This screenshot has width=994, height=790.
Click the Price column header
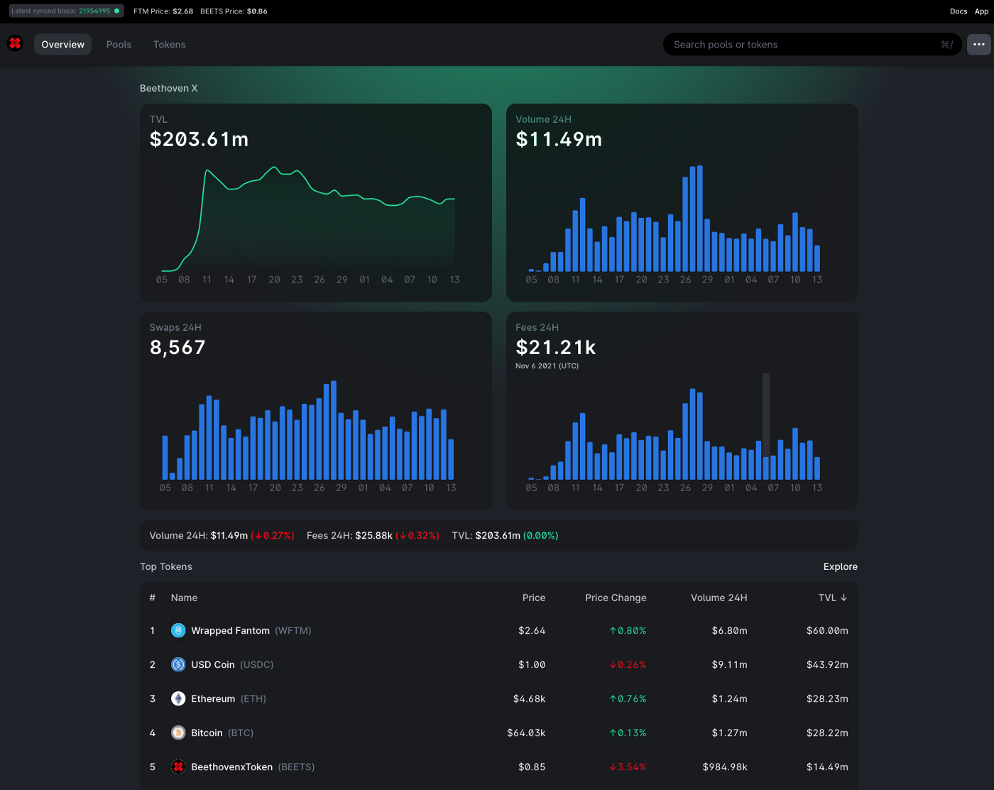534,598
